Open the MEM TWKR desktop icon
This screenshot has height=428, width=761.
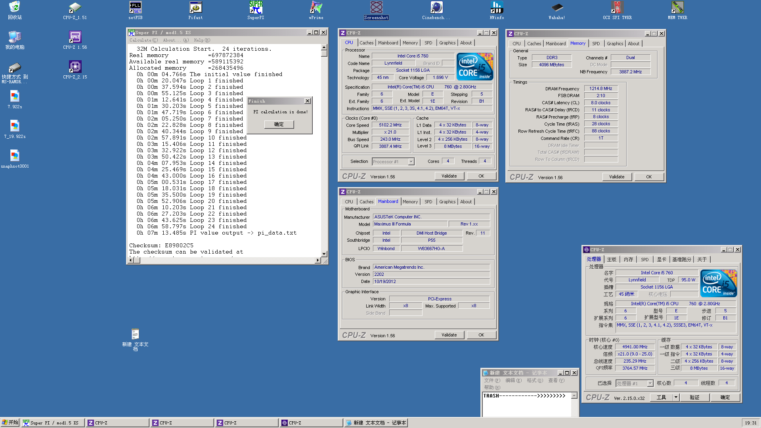point(677,10)
